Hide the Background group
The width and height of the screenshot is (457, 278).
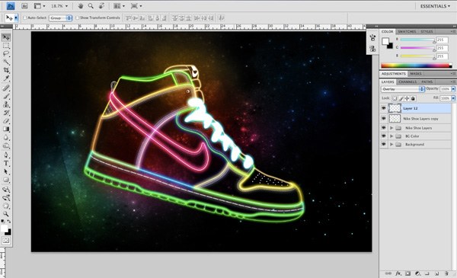384,144
